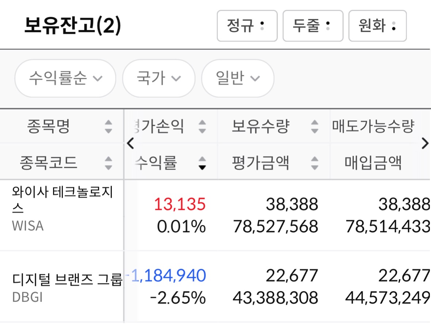Sort by 종목코드 column arrows
This screenshot has width=431, height=331.
pyautogui.click(x=109, y=163)
